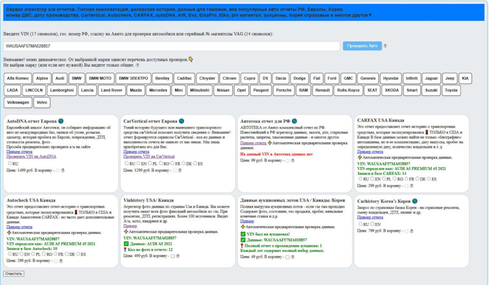Click the lightning bolt icon in the Autocheck card
This screenshot has width=489, height=285.
pos(9,232)
